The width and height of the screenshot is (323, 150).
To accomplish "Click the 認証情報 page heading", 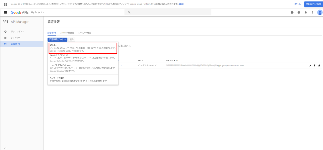I will tap(54, 22).
